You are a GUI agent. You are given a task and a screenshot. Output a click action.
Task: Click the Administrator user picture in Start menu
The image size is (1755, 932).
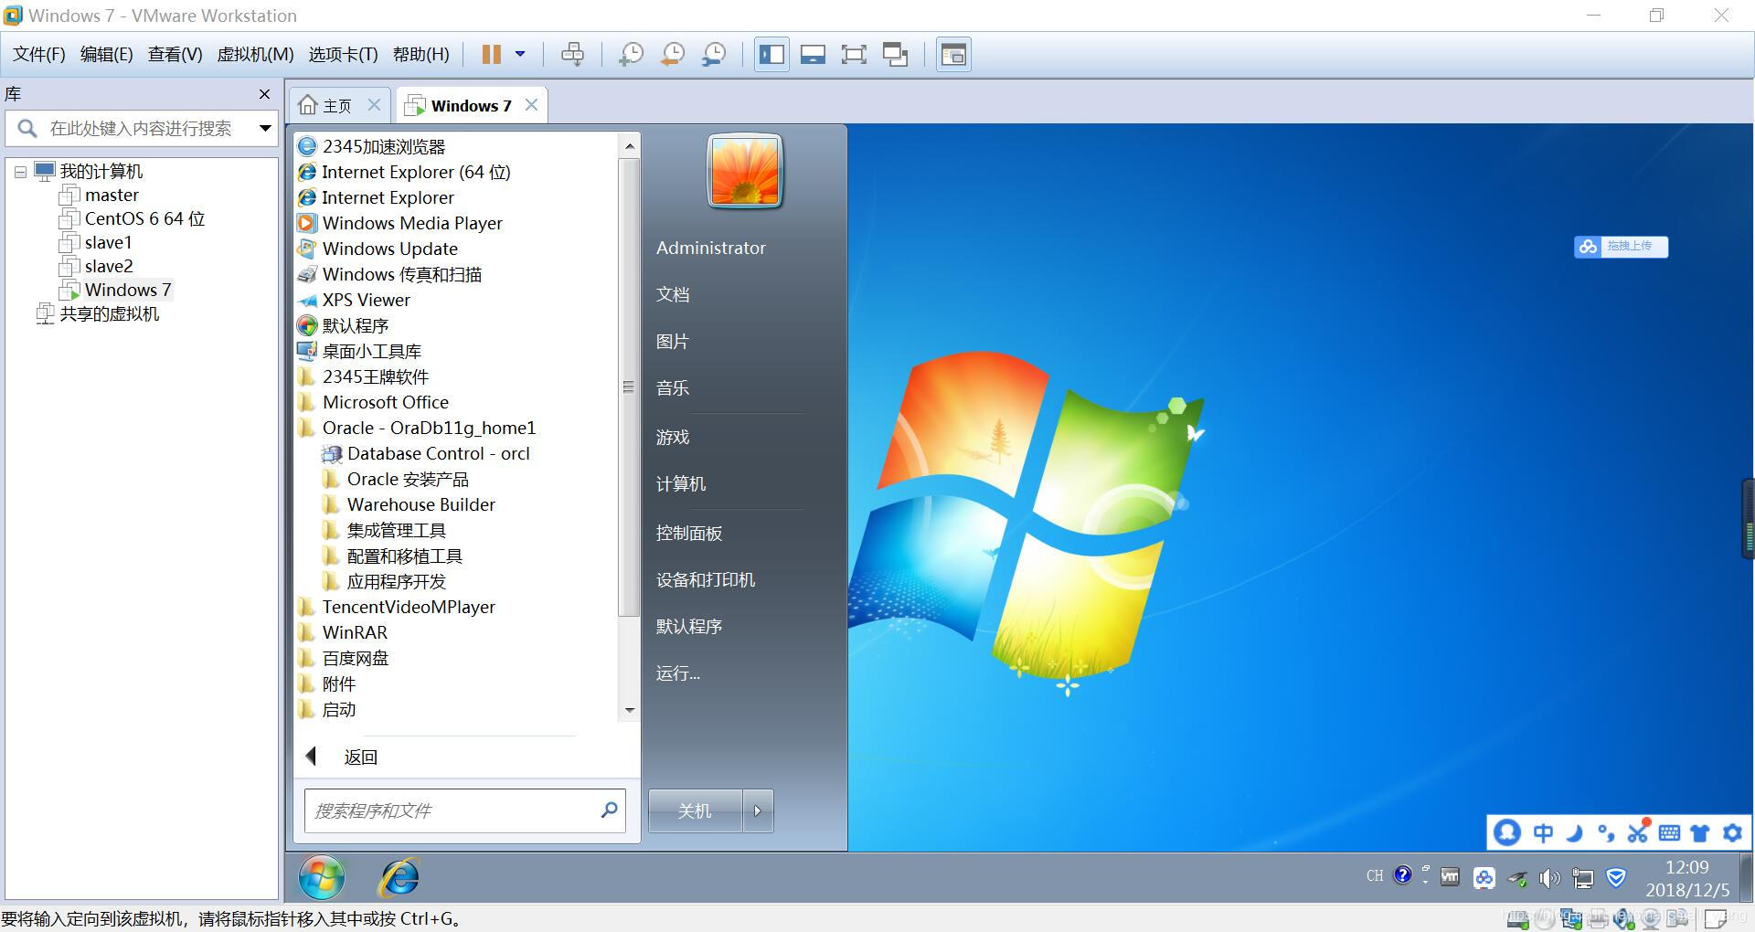point(745,172)
